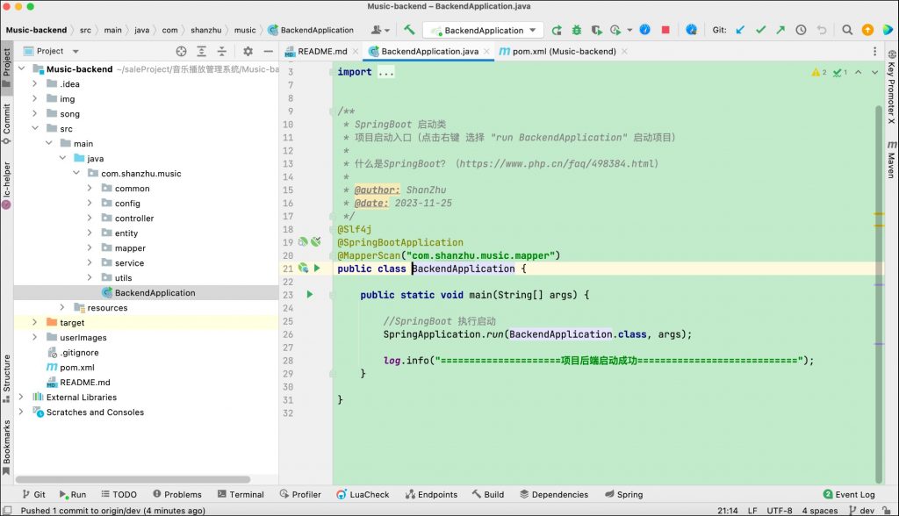899x516 pixels.
Task: Open Git history clock icon
Action: 801,30
